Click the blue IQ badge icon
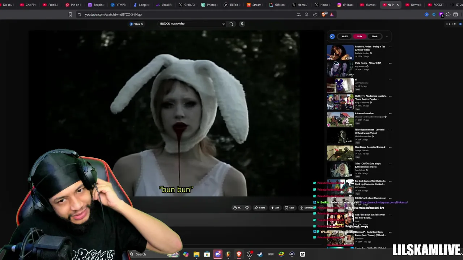Screen dimensions: 463x260 point(332,36)
